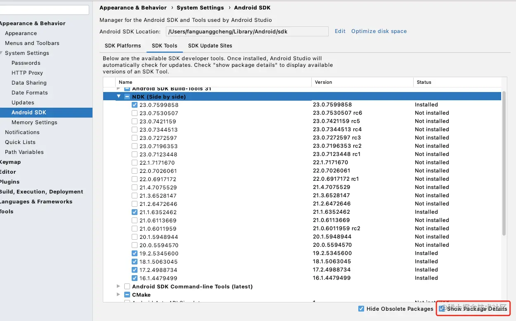Select the SDK Tools tab
The height and width of the screenshot is (321, 516).
(164, 46)
